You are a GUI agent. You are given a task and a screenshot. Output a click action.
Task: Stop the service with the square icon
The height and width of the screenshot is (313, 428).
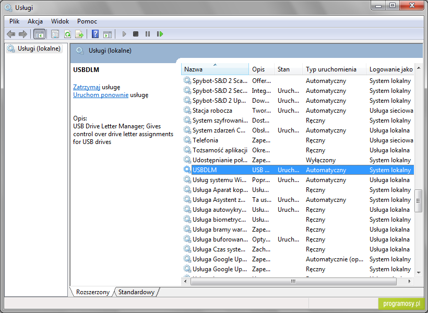tap(136, 34)
